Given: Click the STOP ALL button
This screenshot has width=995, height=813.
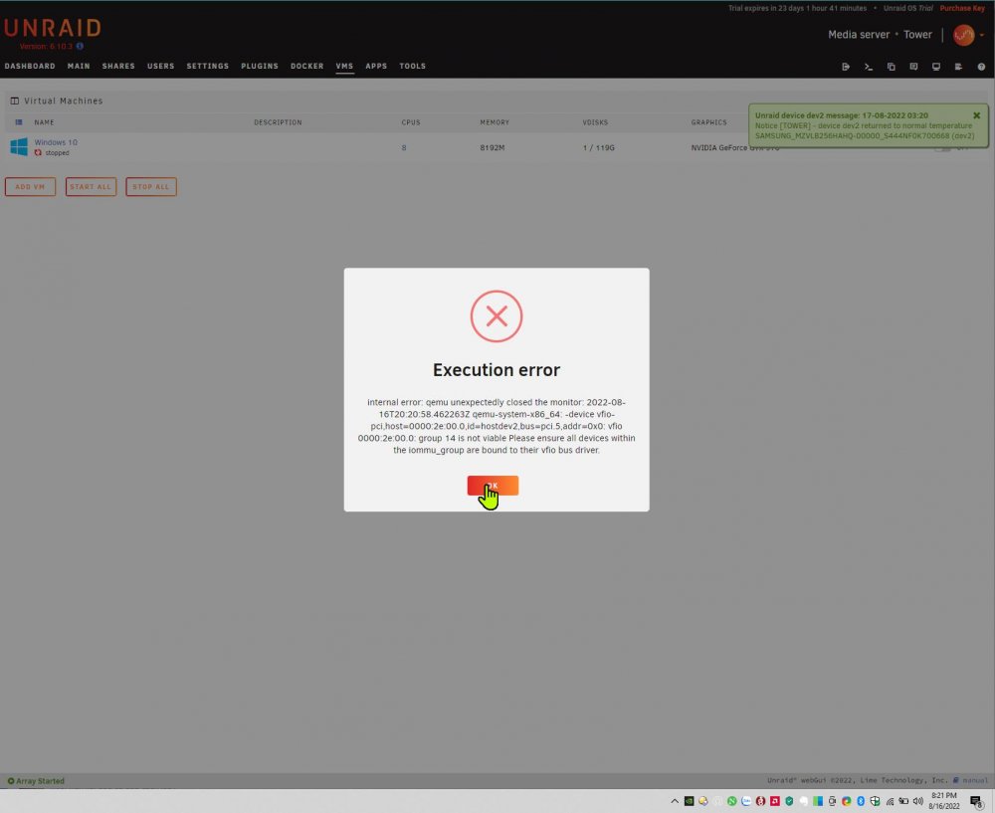Looking at the screenshot, I should (151, 187).
